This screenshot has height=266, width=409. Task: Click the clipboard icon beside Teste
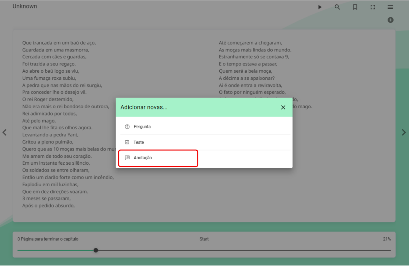pos(127,142)
